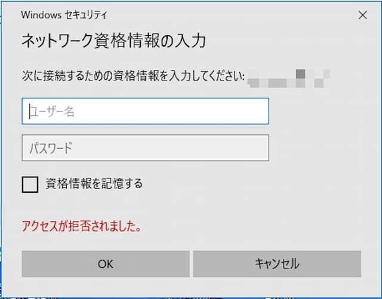Screen dimensions: 382x299
Task: Enable the 資格情報を記憶する checkbox
Action: coord(30,185)
